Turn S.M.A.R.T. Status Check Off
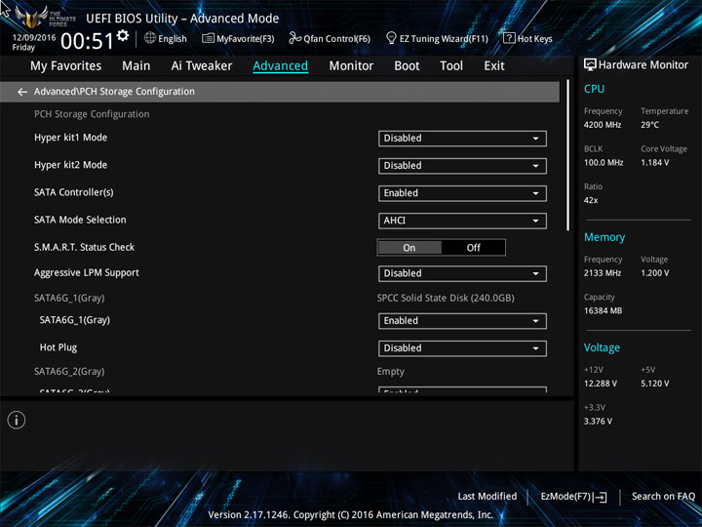 click(474, 248)
